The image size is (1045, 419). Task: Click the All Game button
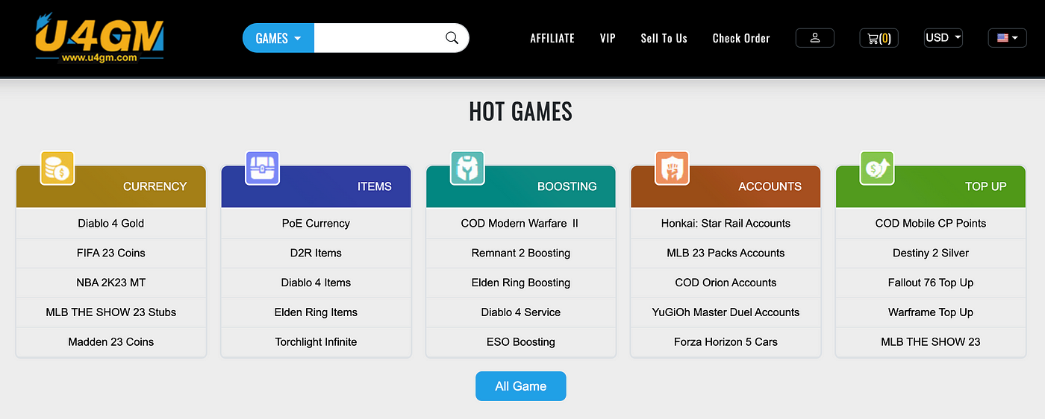[x=521, y=386]
